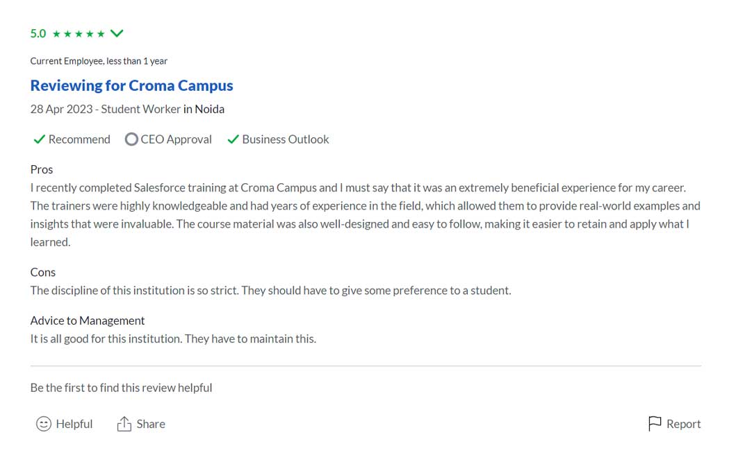Click 'Be the first to find this review helpful'
Viewport: 736px width, 462px height.
click(x=121, y=388)
